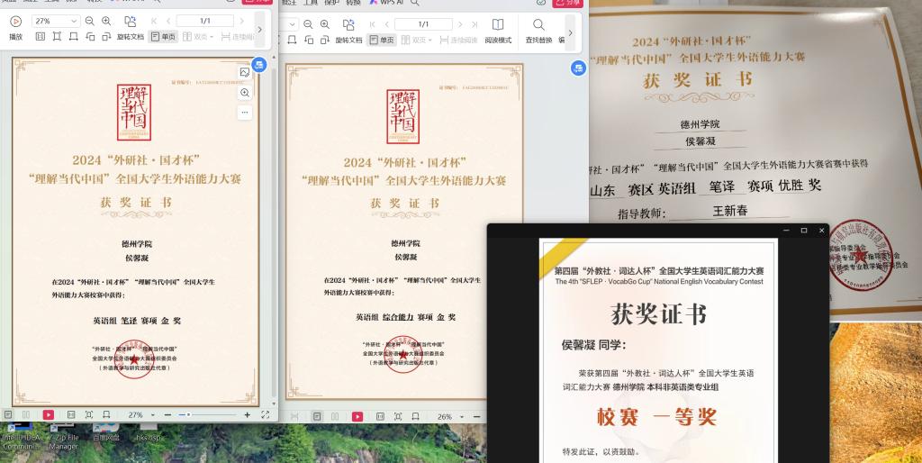Click red 分享 share button in middle window

(x=568, y=3)
